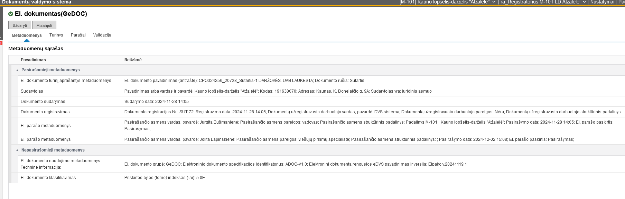This screenshot has width=625, height=199.
Task: Select the Sudarytojas metadata row
Action: coord(32,91)
